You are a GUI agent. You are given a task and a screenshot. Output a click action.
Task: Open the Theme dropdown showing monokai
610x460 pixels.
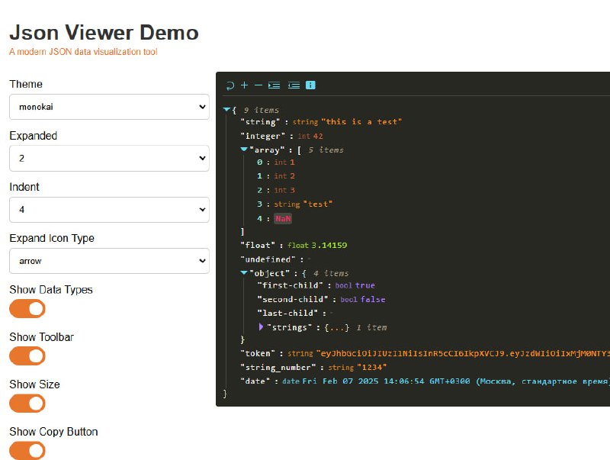click(x=109, y=107)
